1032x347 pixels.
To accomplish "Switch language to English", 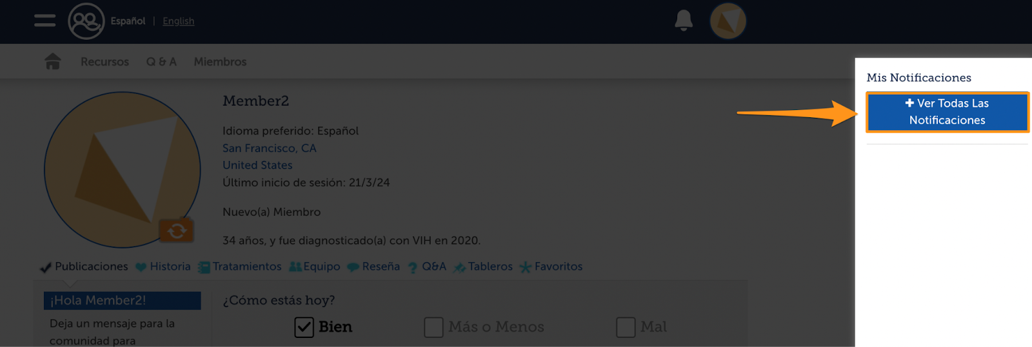I will 178,21.
